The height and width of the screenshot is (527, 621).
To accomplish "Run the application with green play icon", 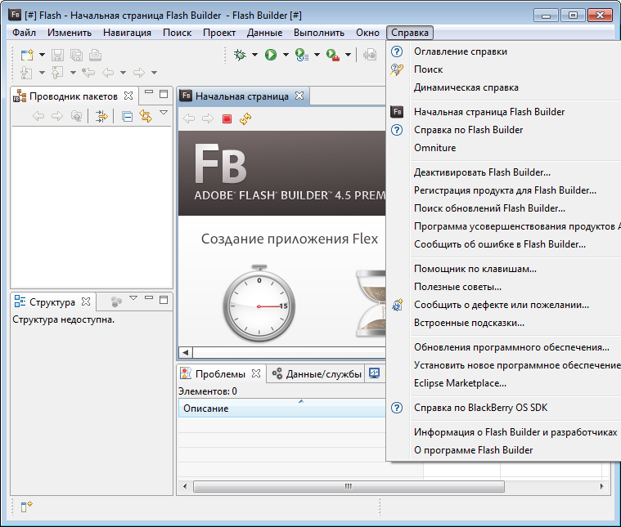I will (x=271, y=55).
